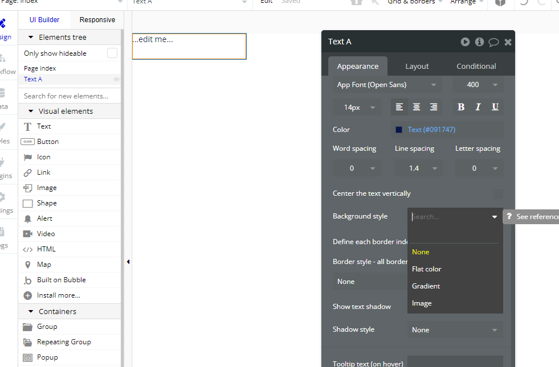
Task: Switch to the Layout tab
Action: coord(417,66)
